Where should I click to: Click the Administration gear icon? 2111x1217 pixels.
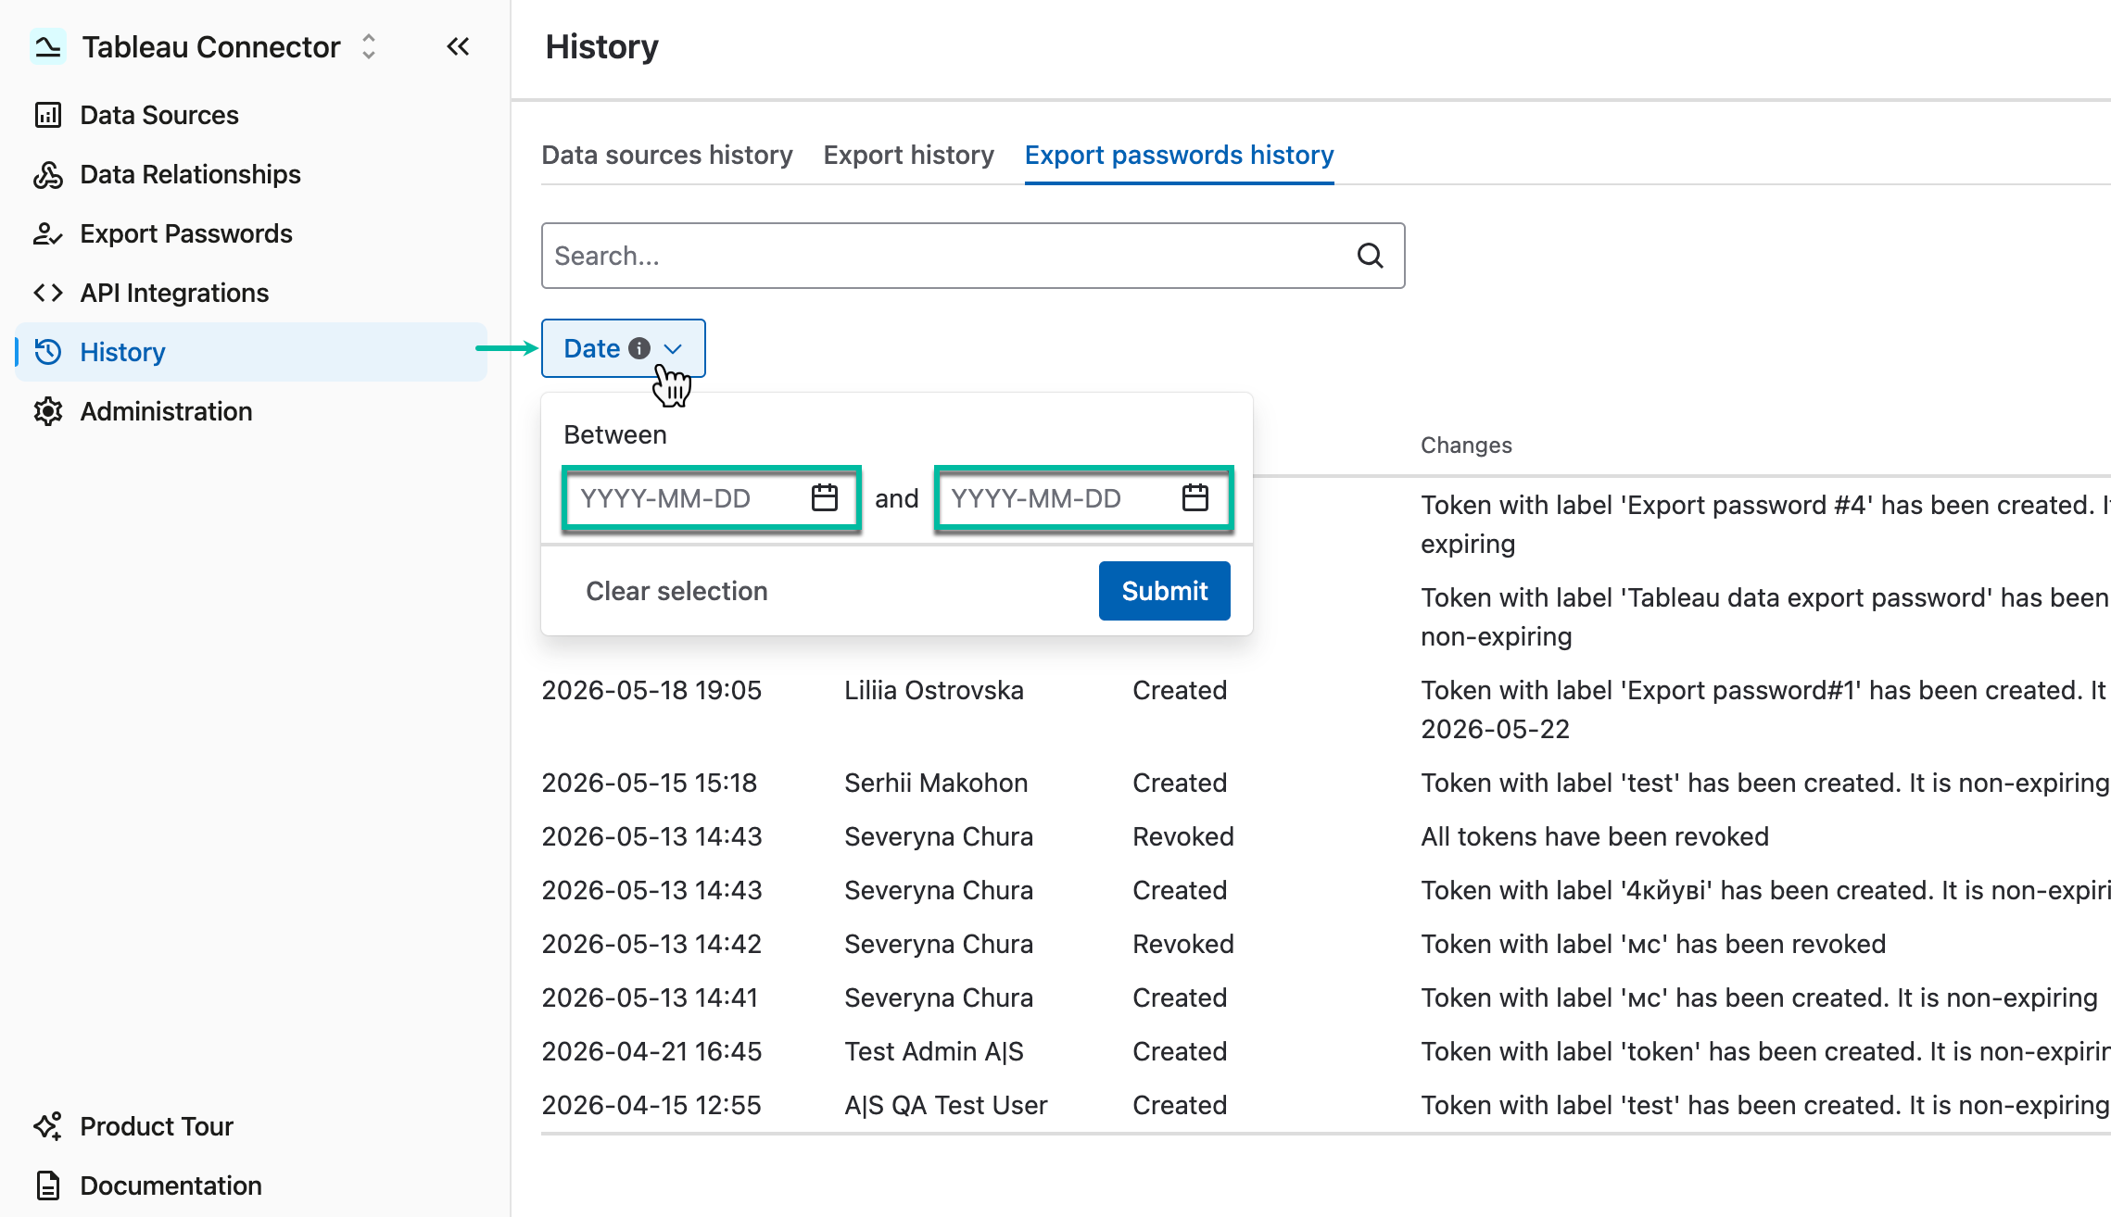pyautogui.click(x=48, y=411)
